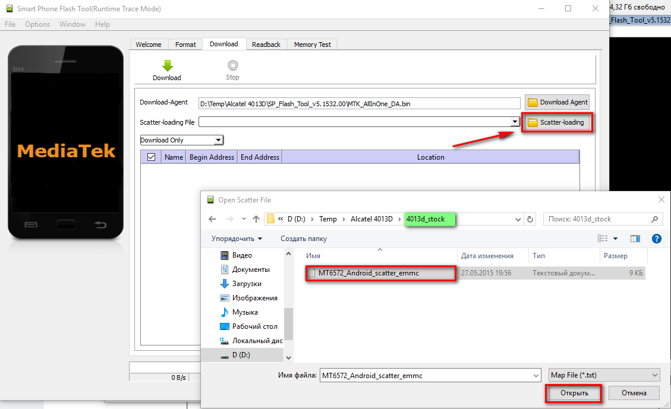Open the Options menu
This screenshot has height=409, width=671.
(x=37, y=24)
